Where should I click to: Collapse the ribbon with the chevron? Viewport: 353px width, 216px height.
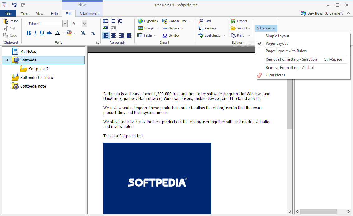[x=348, y=13]
